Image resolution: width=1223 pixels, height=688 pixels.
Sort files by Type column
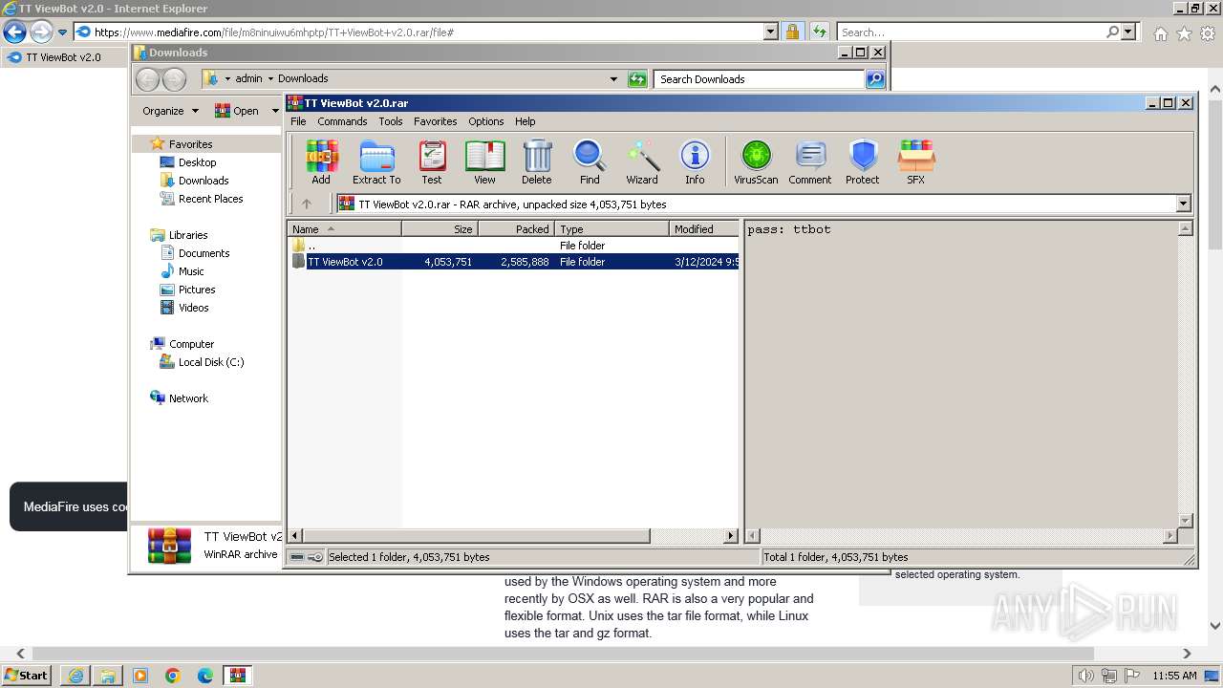tap(611, 229)
